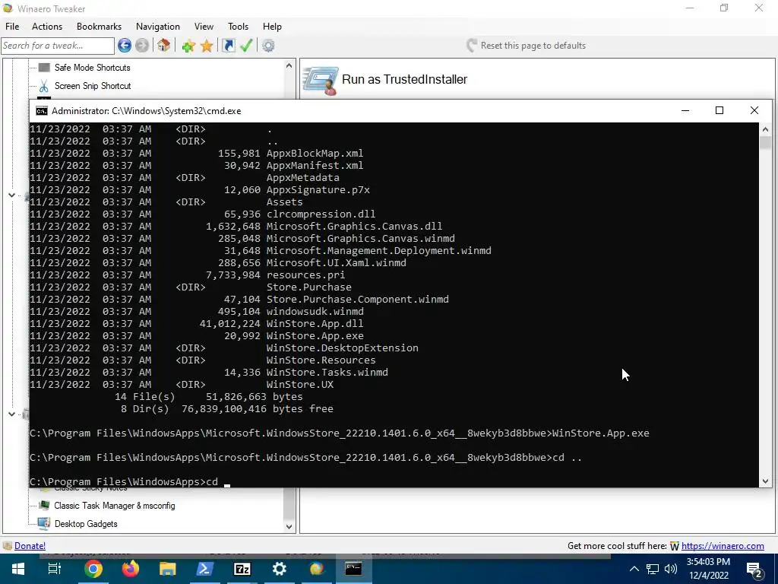Open the Donate! link
This screenshot has height=584, width=778.
pos(30,546)
